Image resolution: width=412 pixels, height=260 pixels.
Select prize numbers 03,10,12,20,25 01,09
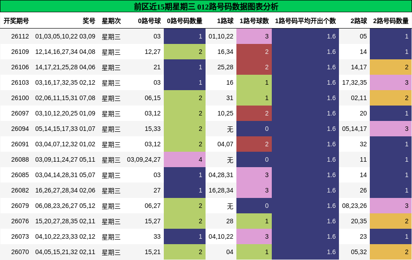(x=65, y=113)
